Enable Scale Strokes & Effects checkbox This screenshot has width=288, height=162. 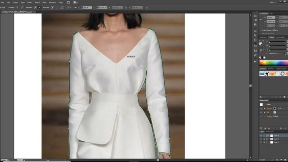click(x=261, y=30)
